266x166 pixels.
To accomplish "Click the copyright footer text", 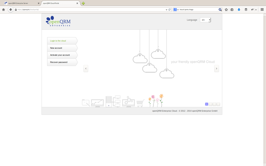I will coord(185,111).
